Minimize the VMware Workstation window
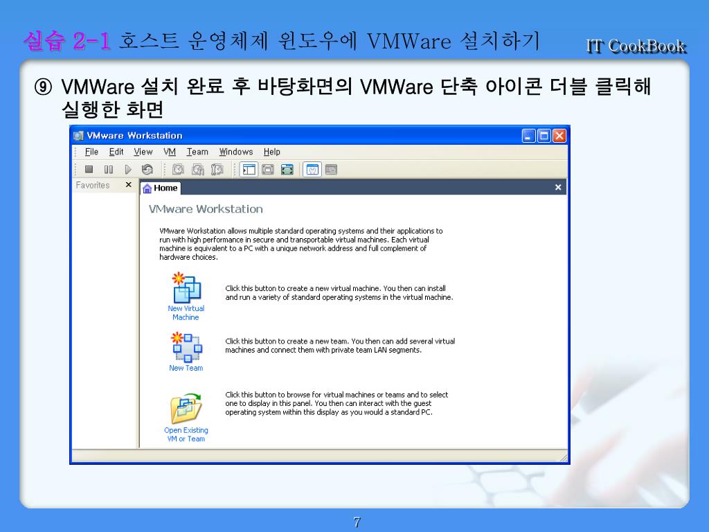Screen dimensions: 709x532 tap(528, 136)
